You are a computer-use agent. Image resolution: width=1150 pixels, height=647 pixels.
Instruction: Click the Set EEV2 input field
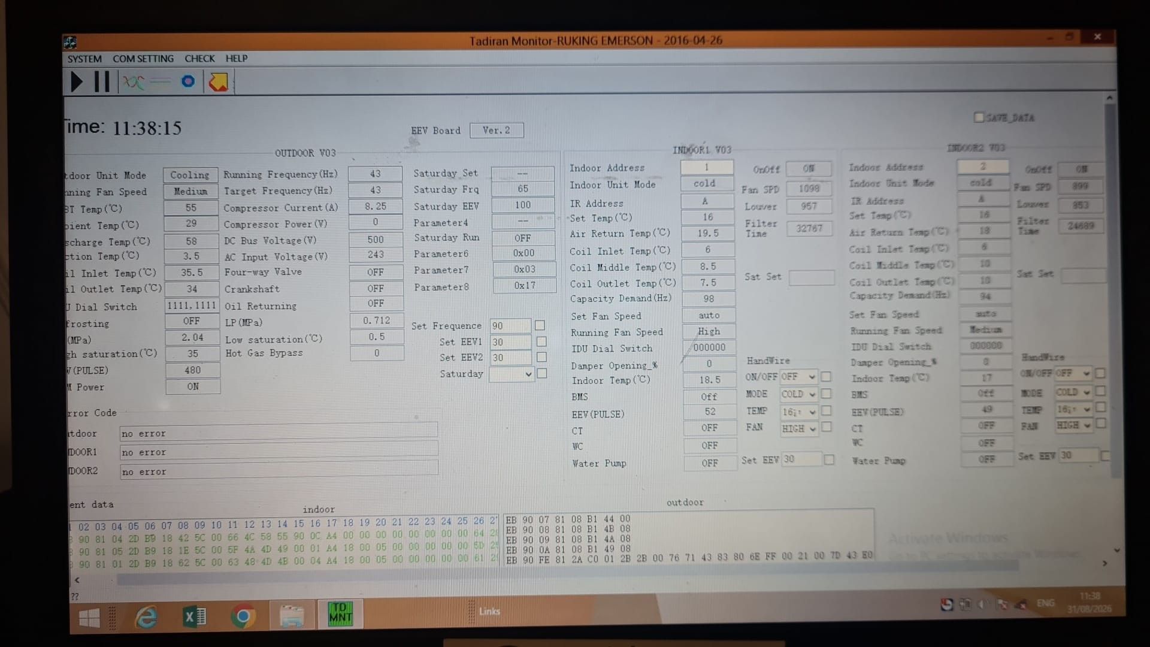(x=510, y=358)
